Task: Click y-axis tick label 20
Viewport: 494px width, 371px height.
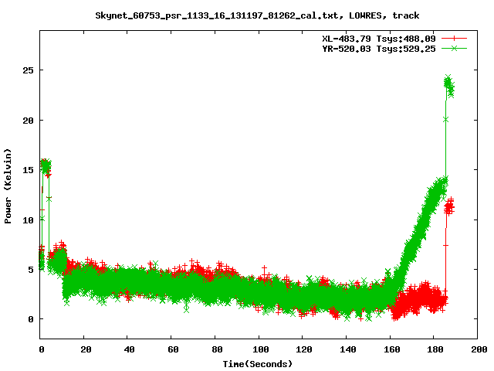Action: click(x=28, y=121)
